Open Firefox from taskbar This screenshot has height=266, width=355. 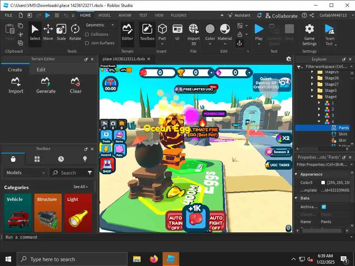(154, 259)
